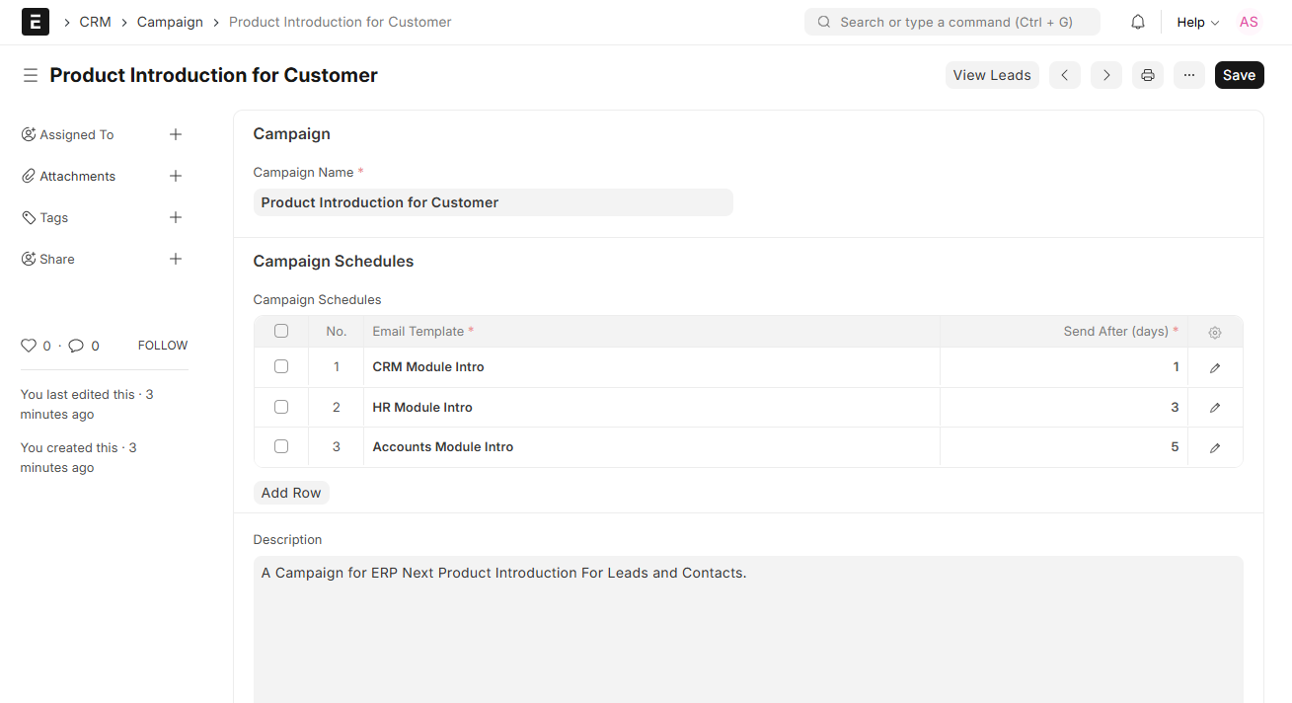Screen dimensions: 1292x703
Task: Like this document with the heart icon
Action: tap(29, 346)
